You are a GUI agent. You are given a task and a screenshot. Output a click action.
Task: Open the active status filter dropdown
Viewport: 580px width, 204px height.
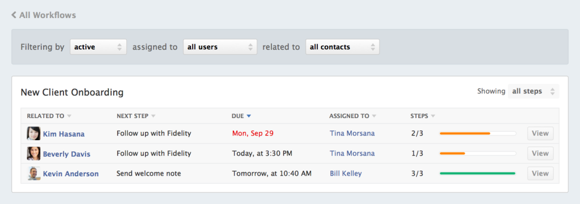click(x=99, y=47)
